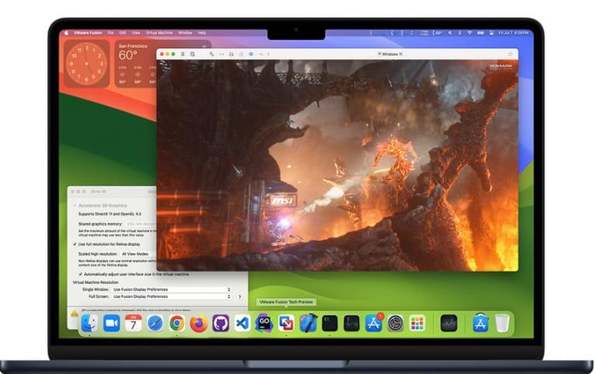Click the Show All button in settings window
This screenshot has width=595, height=374.
(x=98, y=191)
